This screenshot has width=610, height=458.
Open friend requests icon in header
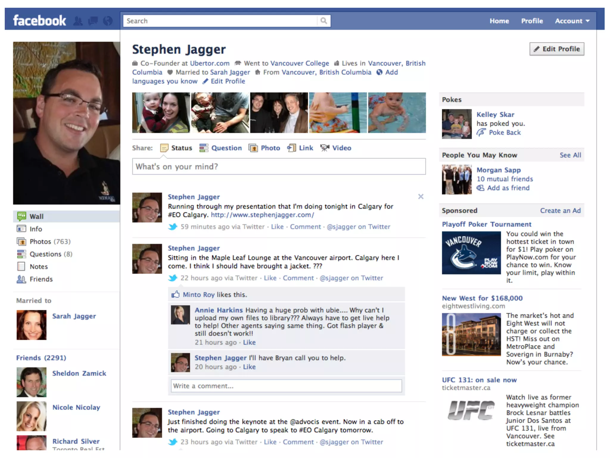point(78,21)
